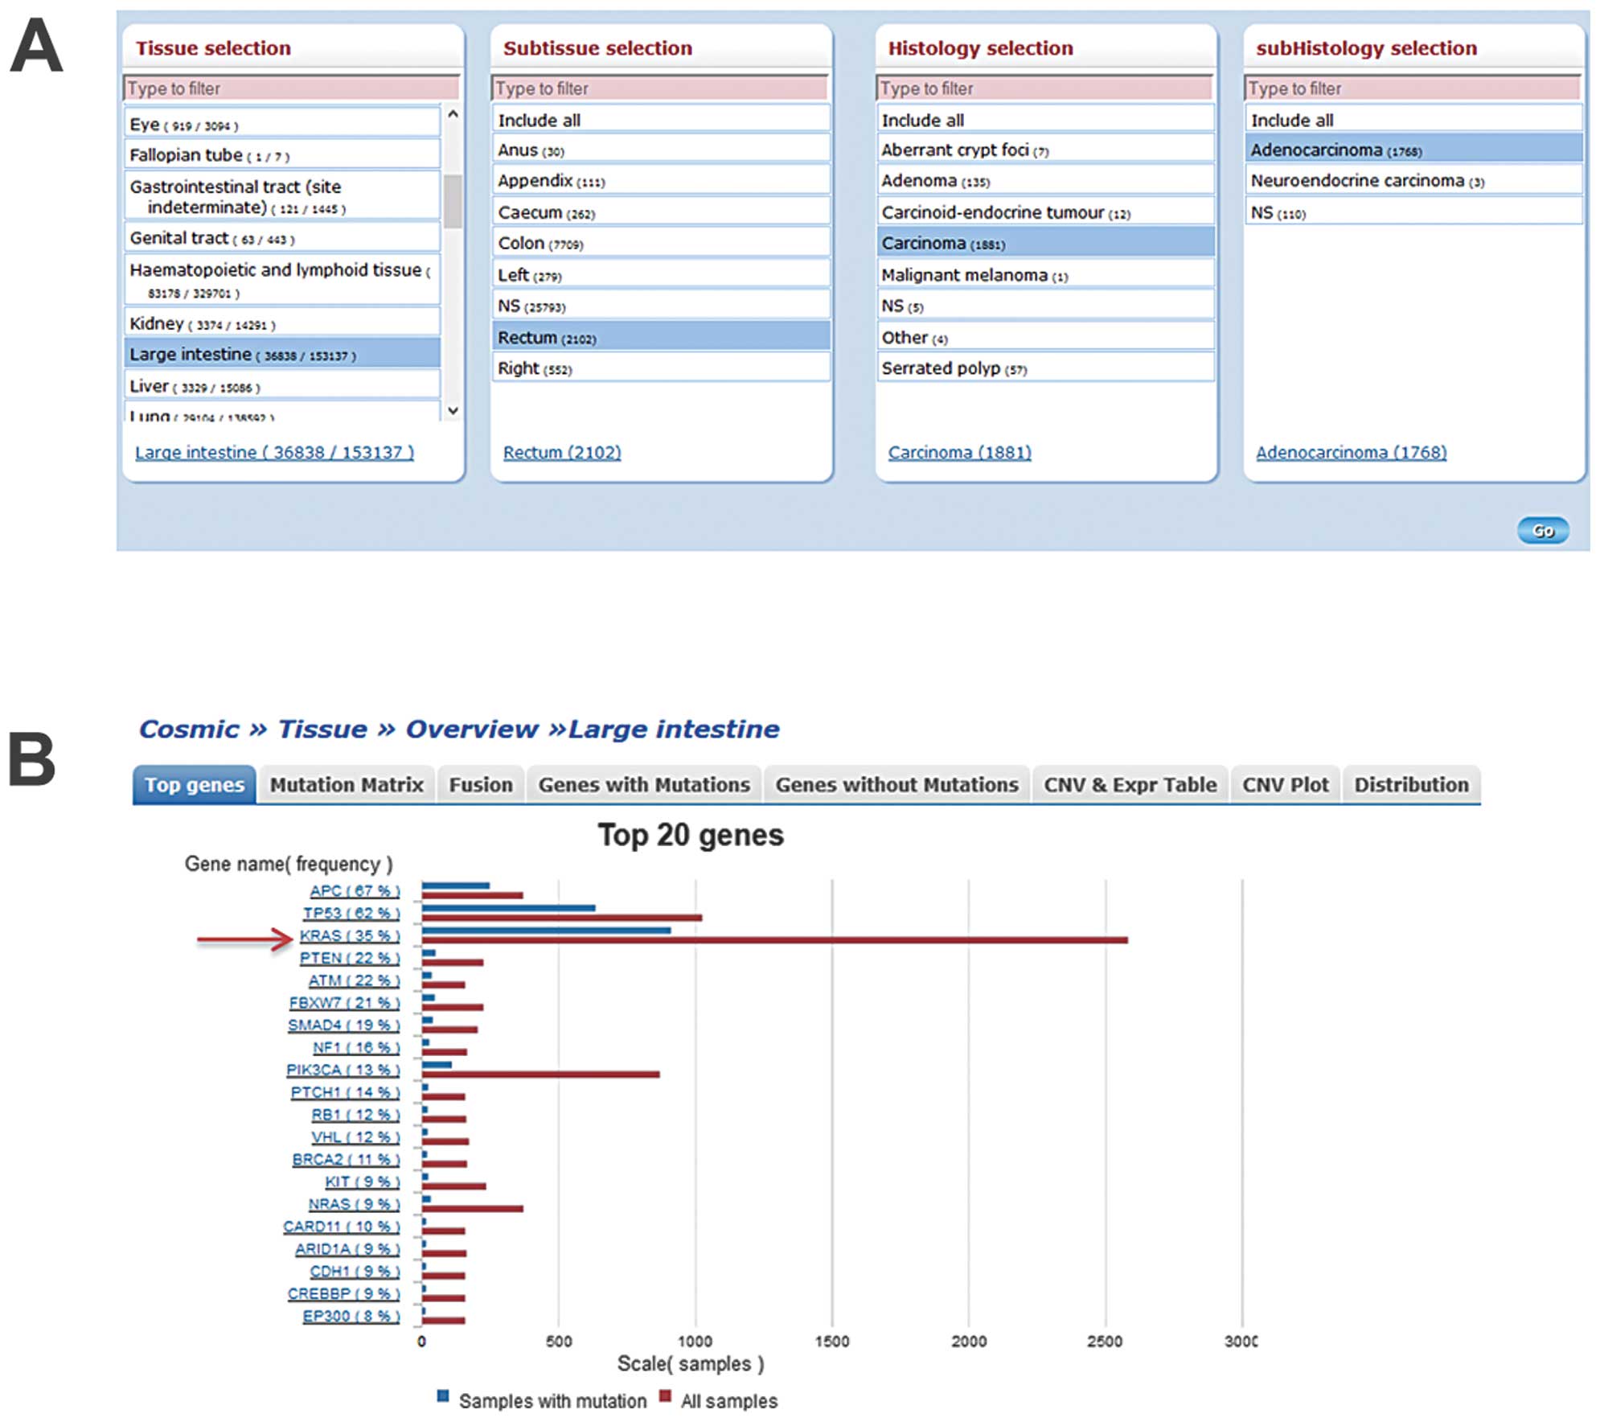This screenshot has height=1422, width=1600.
Task: Click the Go button
Action: (1542, 530)
